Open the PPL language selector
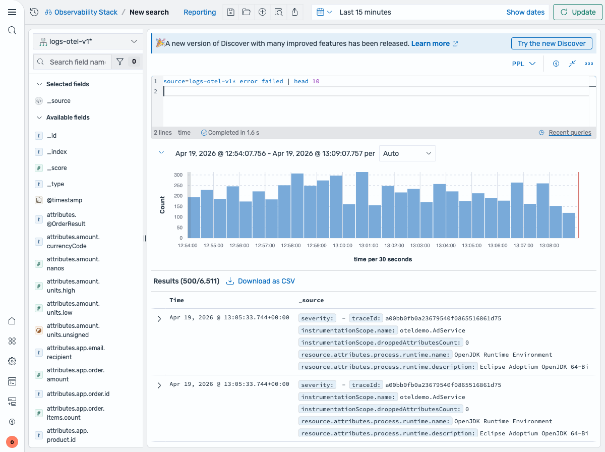The width and height of the screenshot is (605, 452). [x=523, y=64]
